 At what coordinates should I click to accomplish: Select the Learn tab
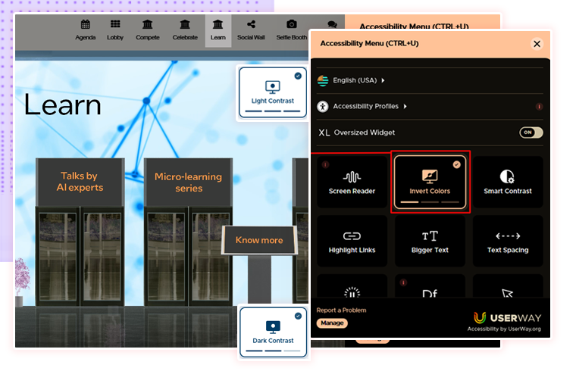click(x=218, y=30)
